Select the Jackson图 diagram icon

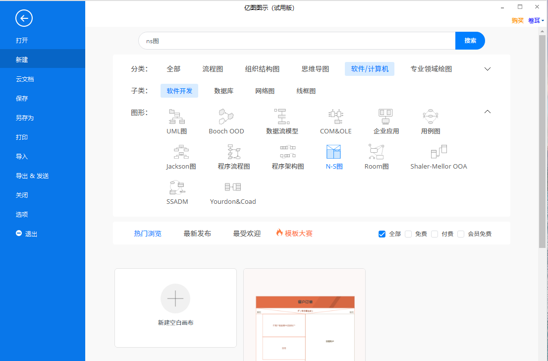(x=181, y=152)
